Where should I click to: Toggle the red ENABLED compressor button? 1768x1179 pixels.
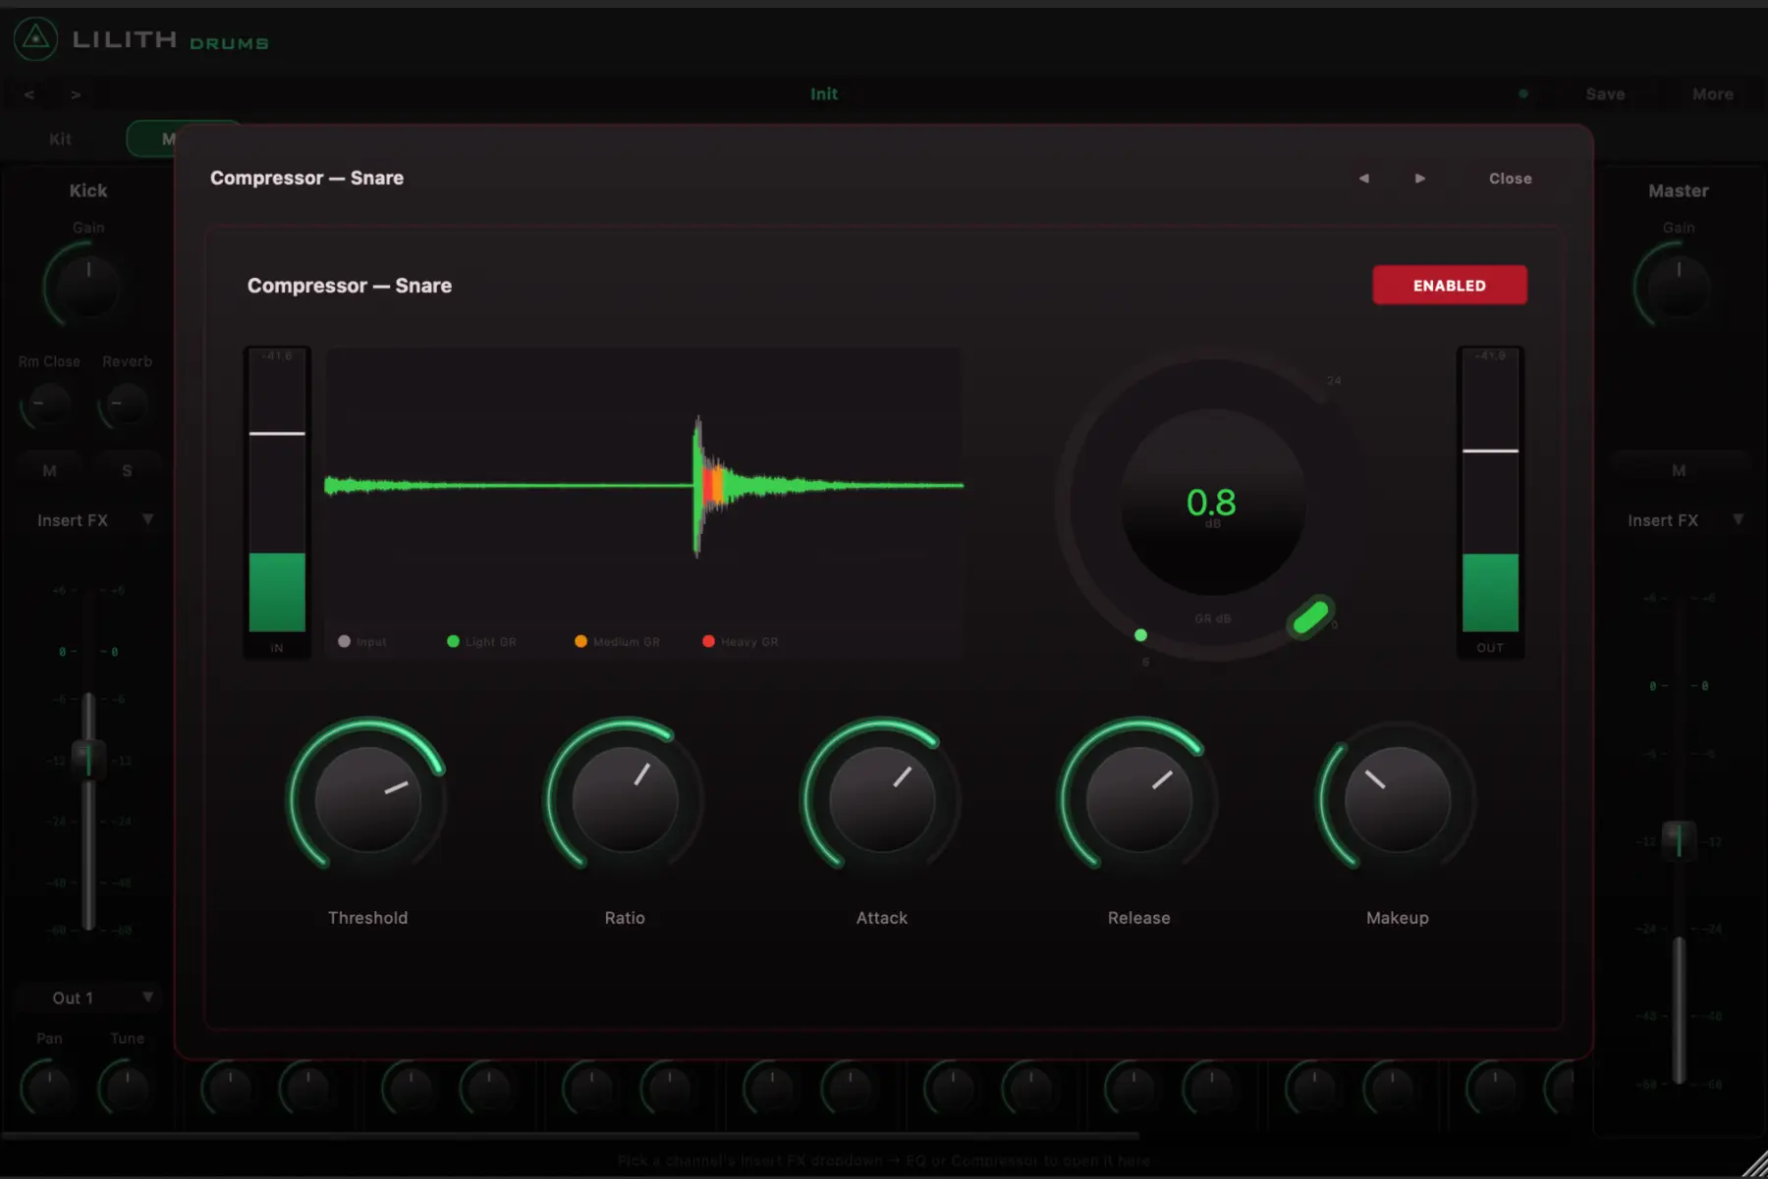pyautogui.click(x=1450, y=285)
